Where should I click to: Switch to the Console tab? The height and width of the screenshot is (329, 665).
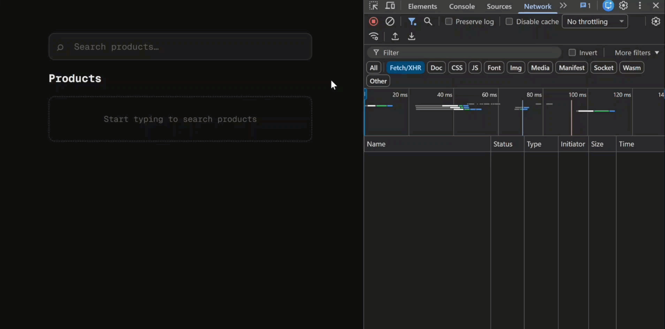(x=462, y=6)
